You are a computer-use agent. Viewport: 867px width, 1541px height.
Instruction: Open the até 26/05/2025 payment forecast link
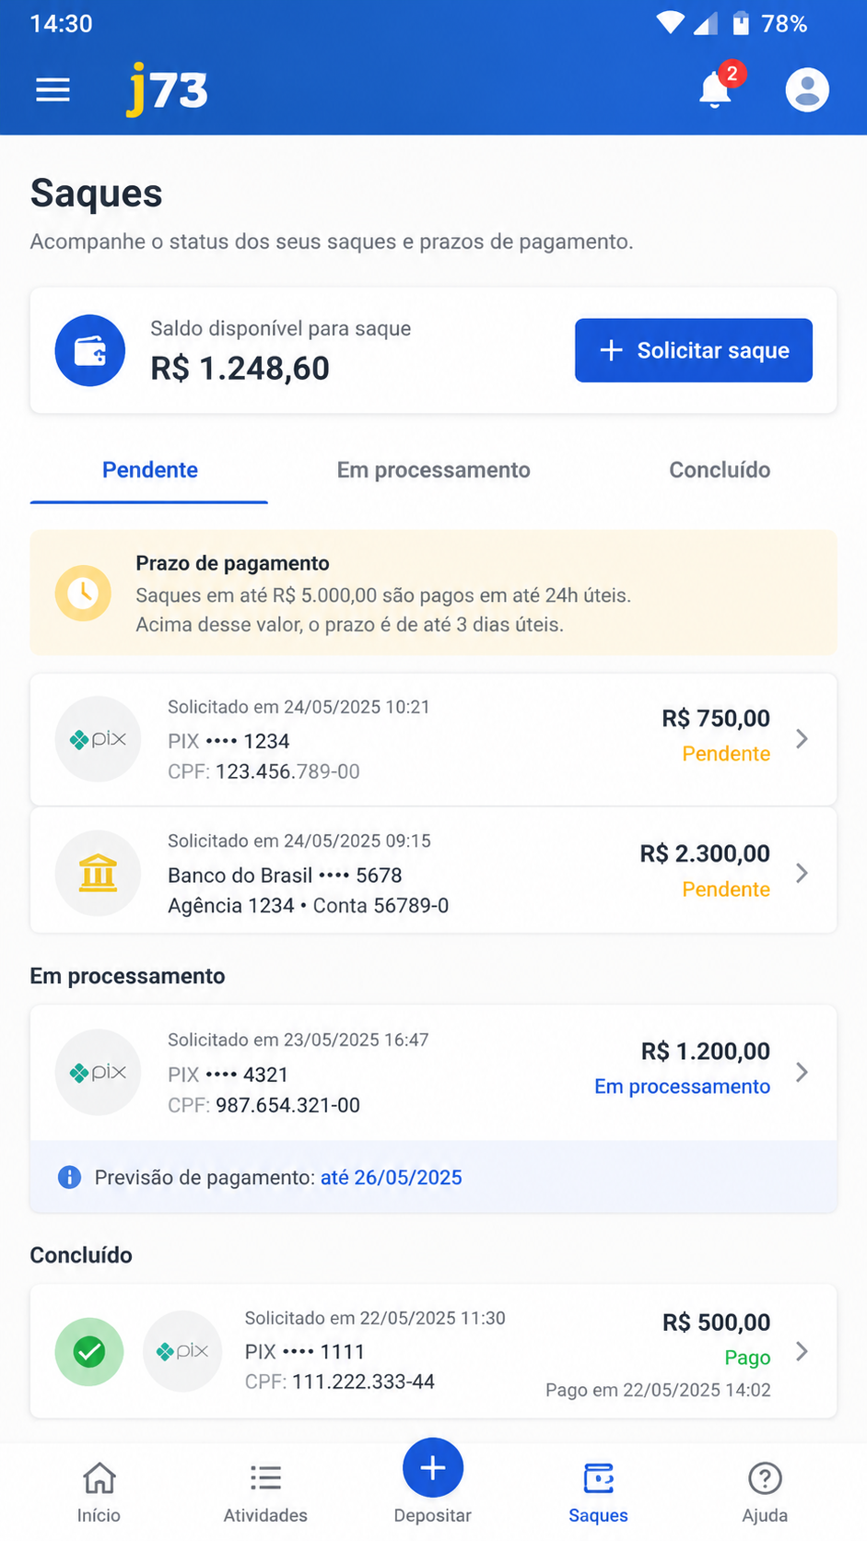click(x=392, y=1178)
